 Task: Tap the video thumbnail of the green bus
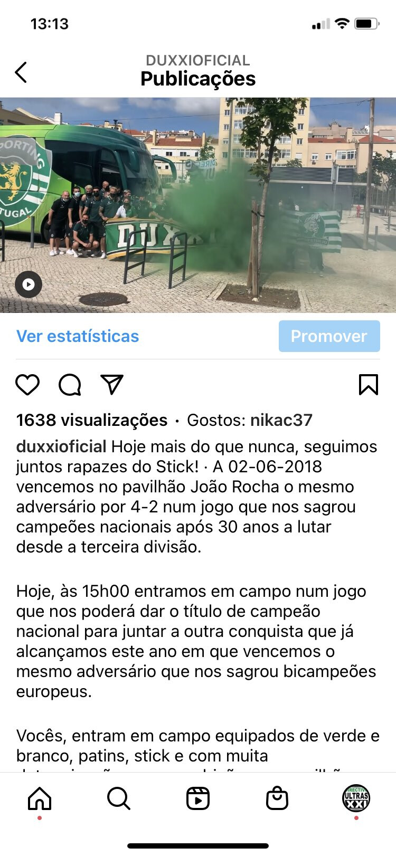coord(198,205)
